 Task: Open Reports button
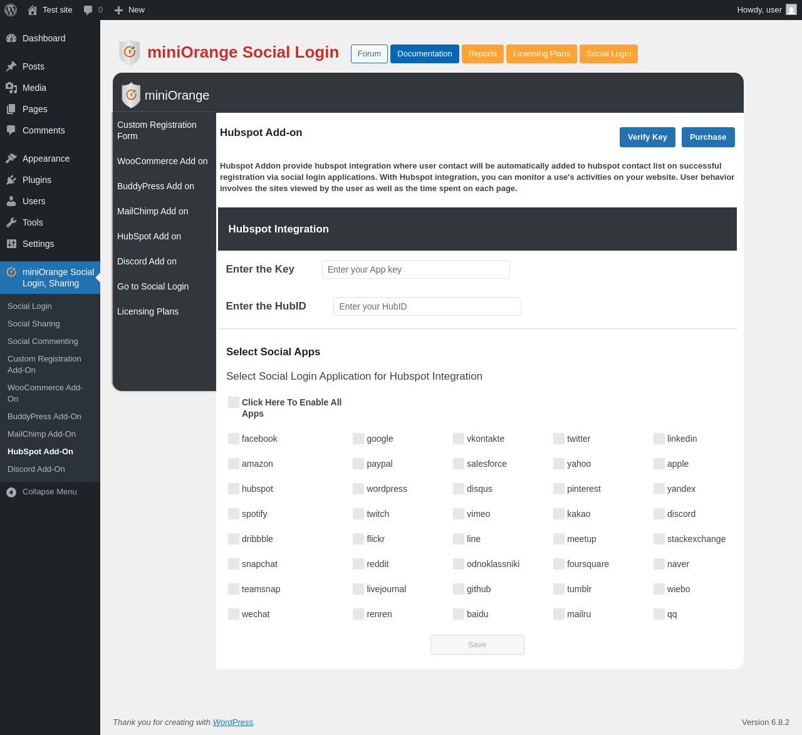pyautogui.click(x=482, y=54)
